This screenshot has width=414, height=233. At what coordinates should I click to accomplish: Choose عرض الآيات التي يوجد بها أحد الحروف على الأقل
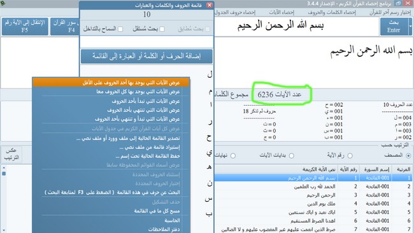click(x=111, y=83)
